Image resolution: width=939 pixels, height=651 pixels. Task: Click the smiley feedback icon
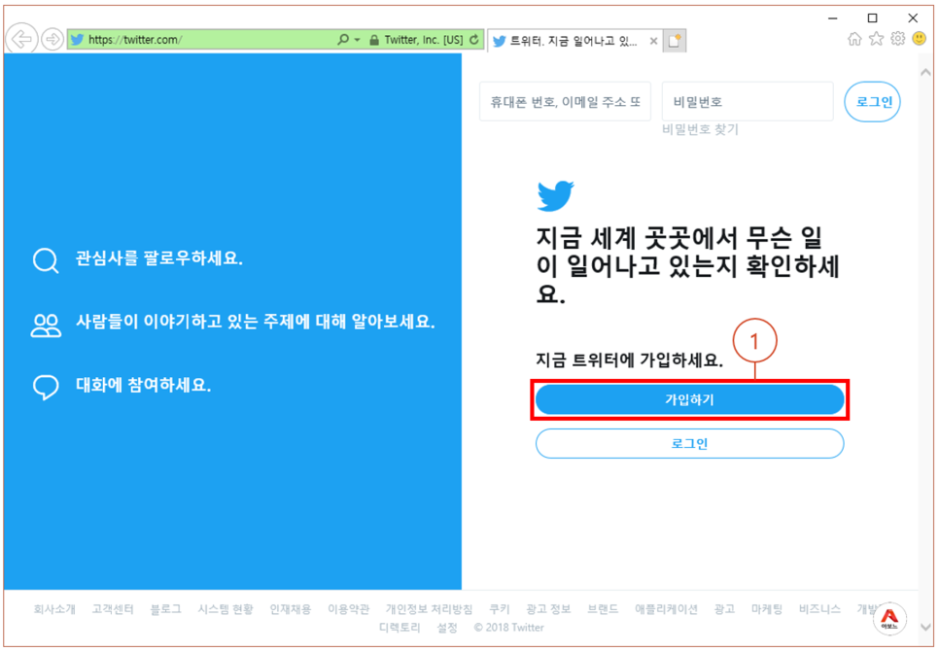[x=920, y=39]
